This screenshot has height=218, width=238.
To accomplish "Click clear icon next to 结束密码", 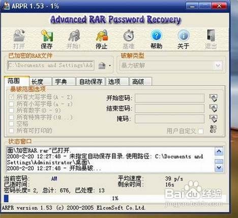I will pyautogui.click(x=213, y=108).
